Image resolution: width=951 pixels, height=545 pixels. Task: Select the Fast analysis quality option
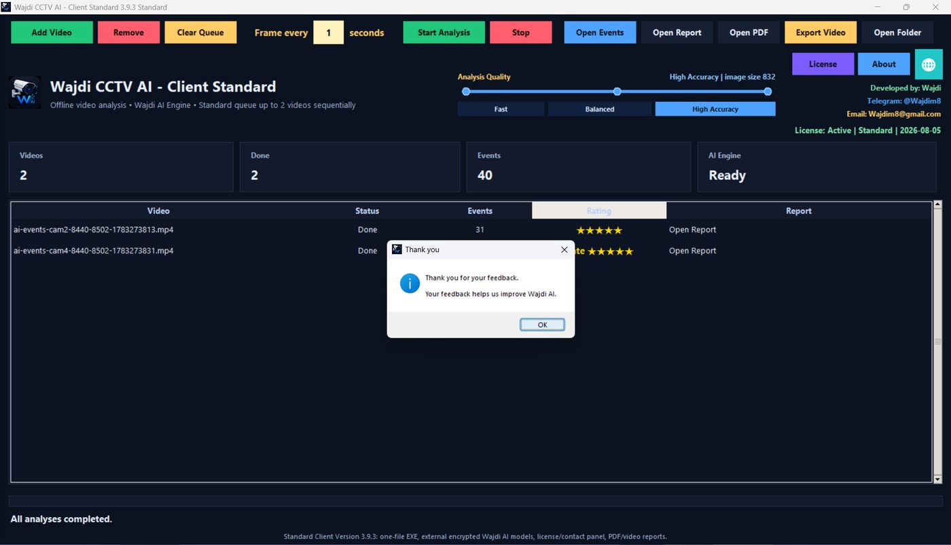pyautogui.click(x=501, y=109)
